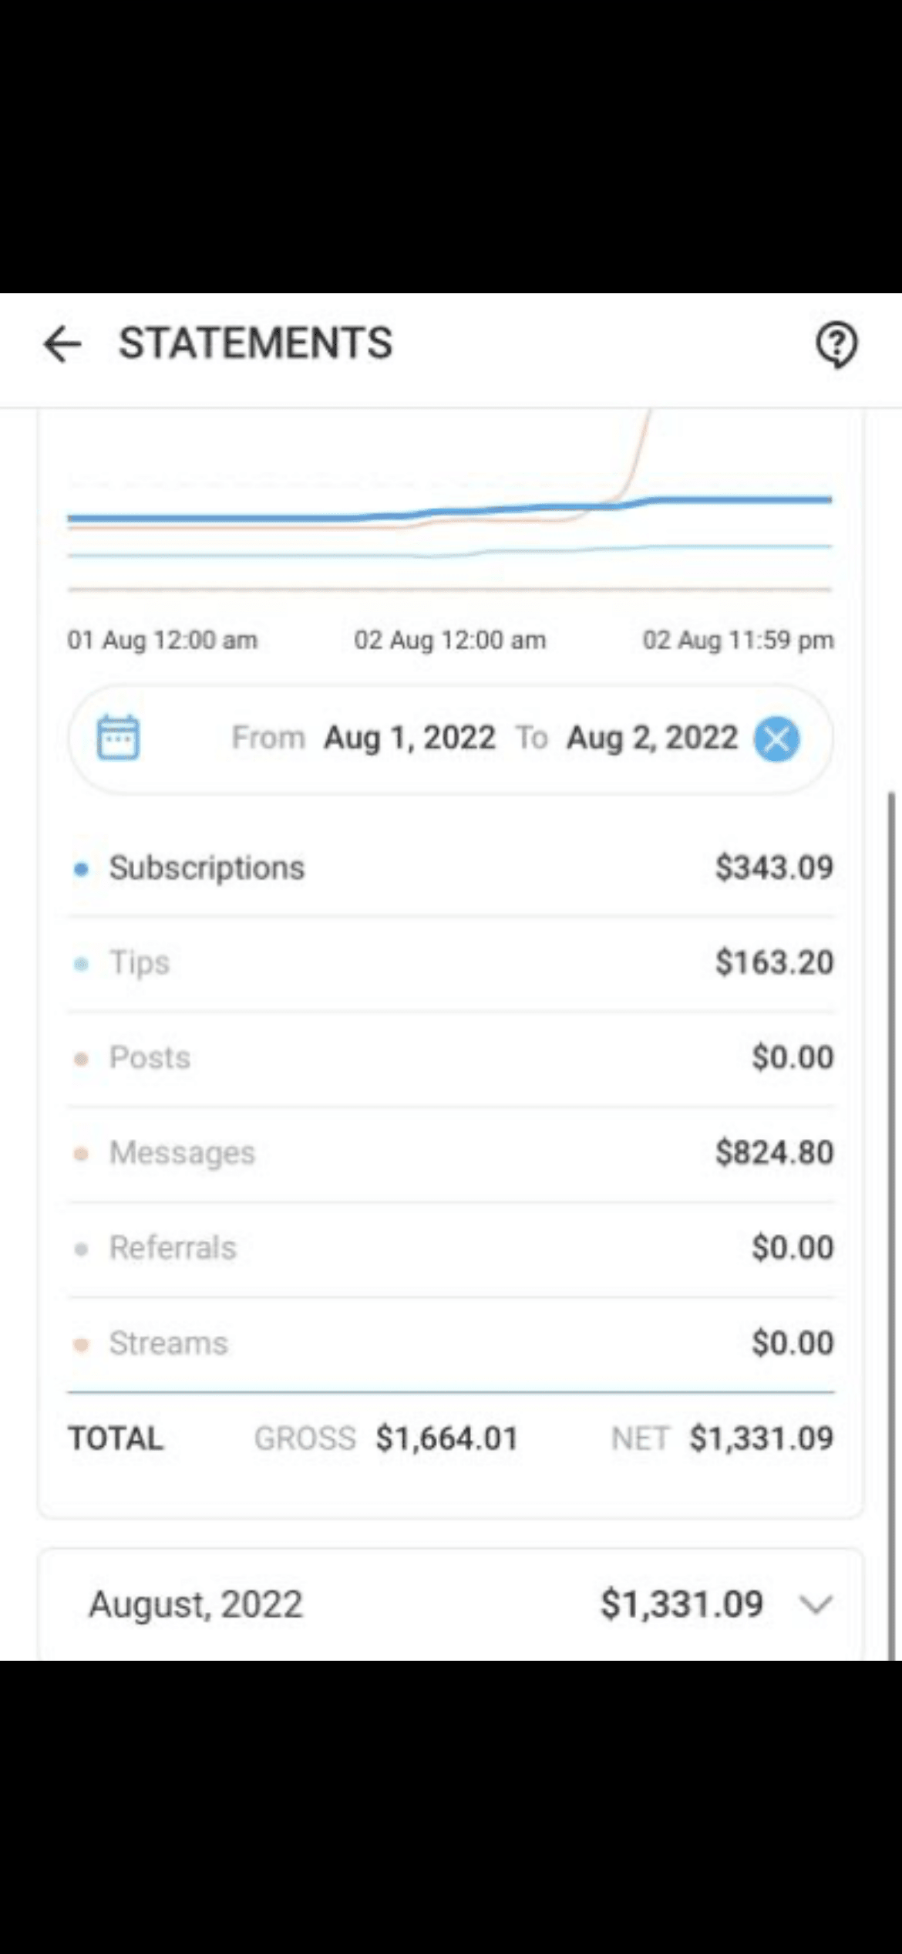The width and height of the screenshot is (902, 1954).
Task: Edit the From date Aug 1, 2022
Action: click(x=409, y=738)
